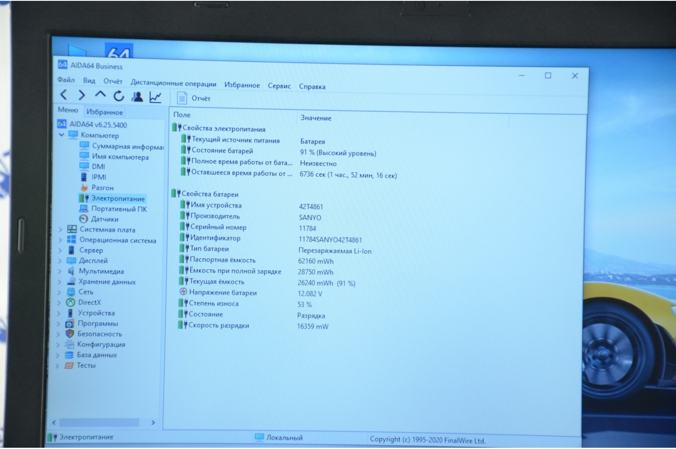Expand the Сеть node
Screen dimensions: 676x449
(x=59, y=292)
